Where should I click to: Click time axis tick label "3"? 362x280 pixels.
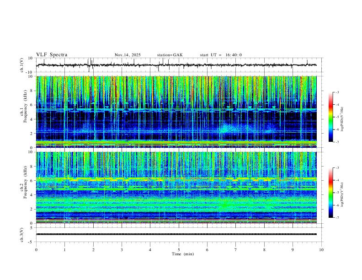click(122, 250)
